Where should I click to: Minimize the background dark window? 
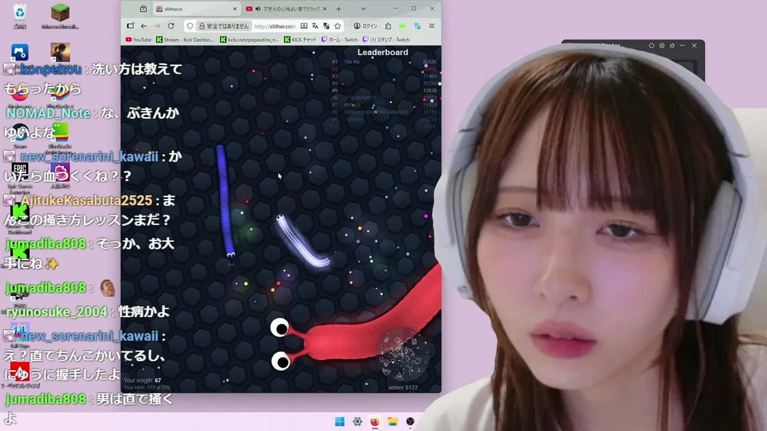pos(683,45)
